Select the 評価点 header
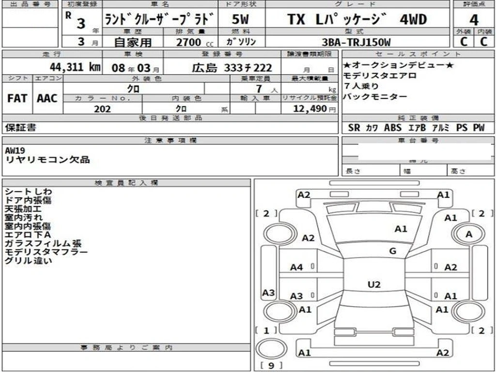 coord(474,4)
